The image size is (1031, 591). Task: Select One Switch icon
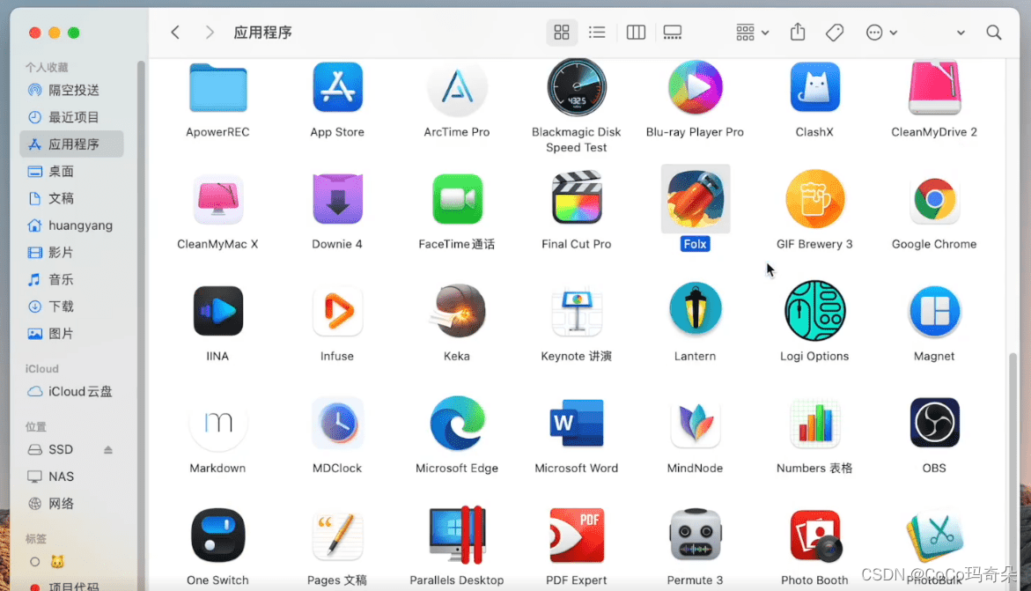pos(217,535)
